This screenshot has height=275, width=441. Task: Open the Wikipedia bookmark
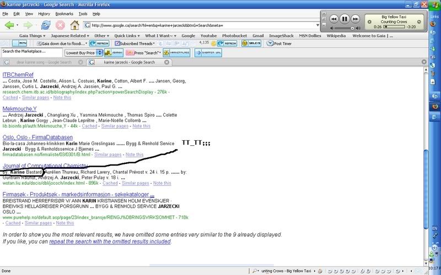(x=336, y=36)
